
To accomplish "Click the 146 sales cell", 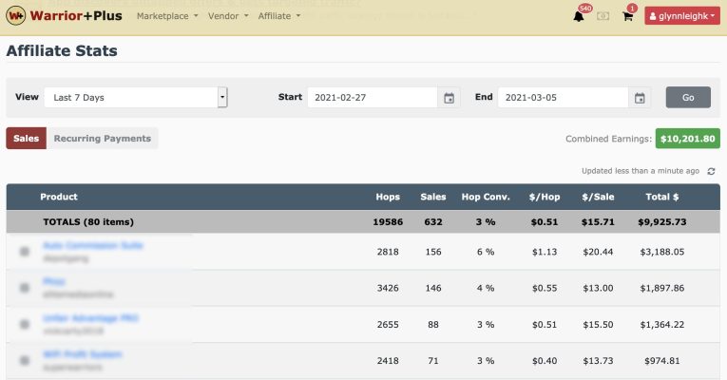I will 433,288.
